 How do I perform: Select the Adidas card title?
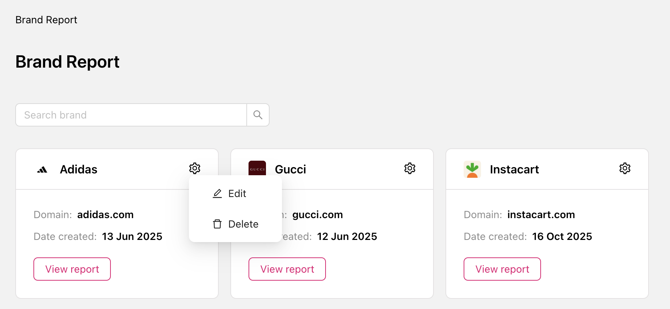(78, 169)
